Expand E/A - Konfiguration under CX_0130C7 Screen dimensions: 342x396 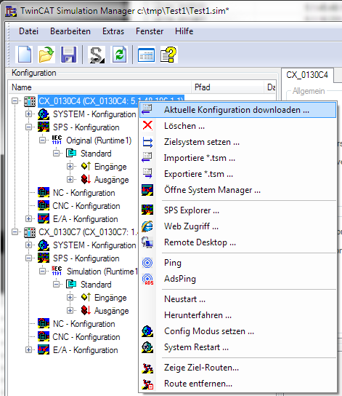coord(29,350)
